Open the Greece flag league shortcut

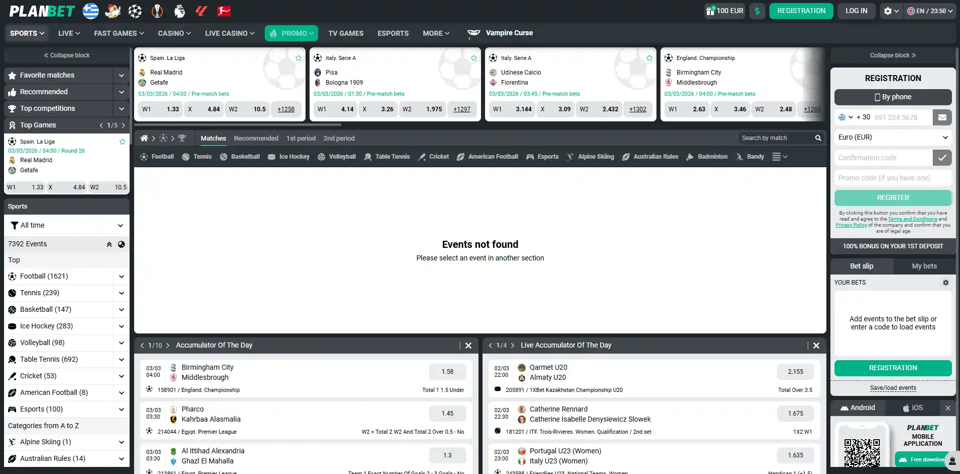tap(91, 11)
